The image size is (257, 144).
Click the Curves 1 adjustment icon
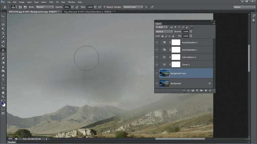[164, 64]
